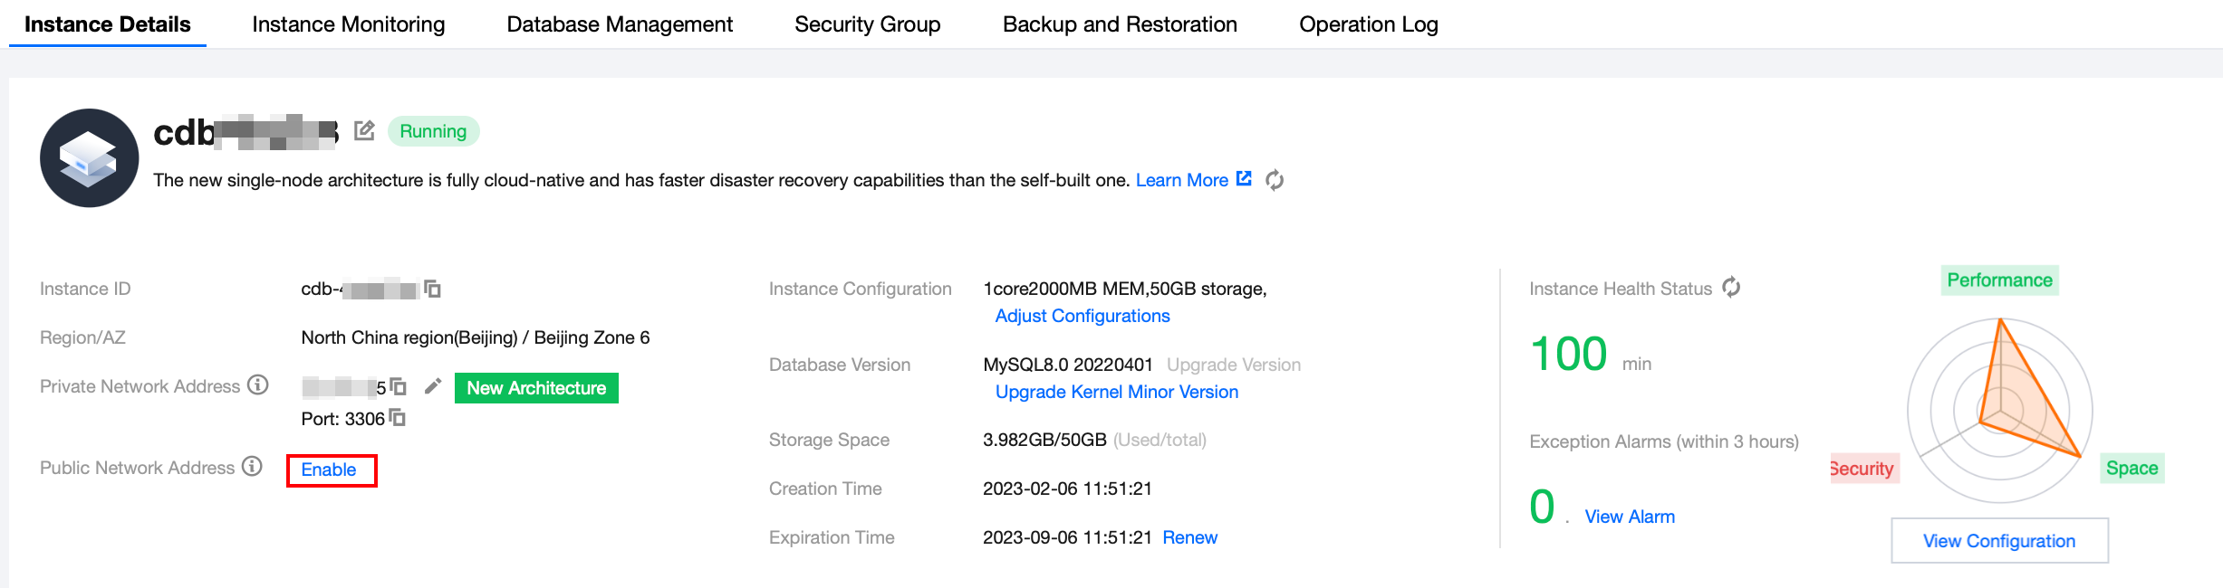Image resolution: width=2223 pixels, height=588 pixels.
Task: Edit the instance name pencil icon
Action: tap(364, 131)
